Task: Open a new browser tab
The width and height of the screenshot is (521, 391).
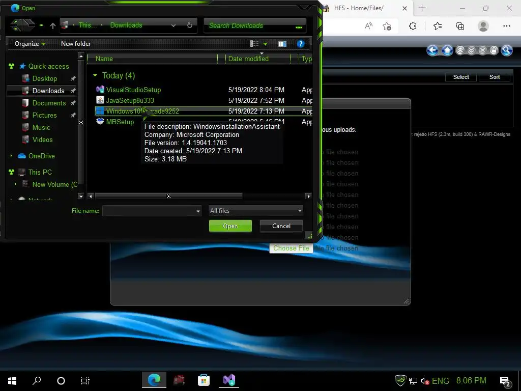Action: [x=422, y=8]
